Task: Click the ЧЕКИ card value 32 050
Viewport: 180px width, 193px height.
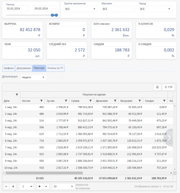Action: [x=34, y=50]
